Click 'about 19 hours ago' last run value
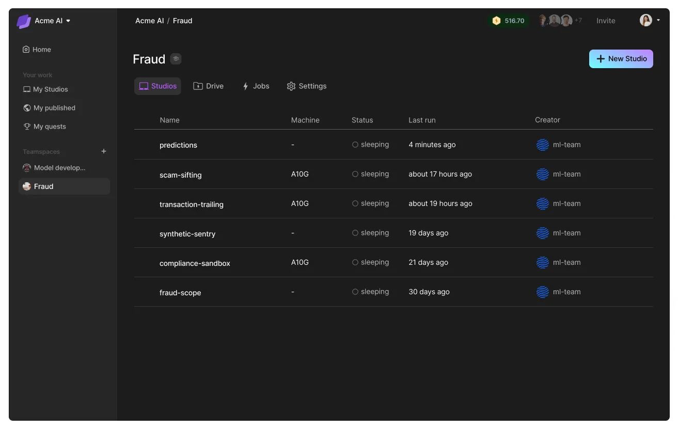Screen dimensions: 678x429 point(440,203)
